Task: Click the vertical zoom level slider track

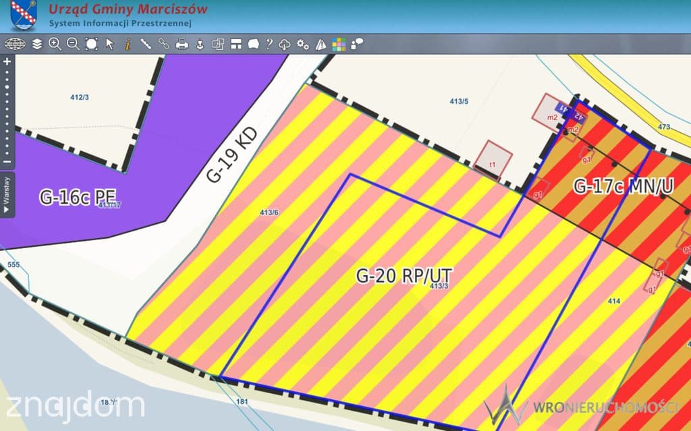Action: coord(7,111)
